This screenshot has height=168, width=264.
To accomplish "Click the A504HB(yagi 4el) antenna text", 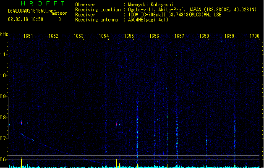I will [x=148, y=20].
